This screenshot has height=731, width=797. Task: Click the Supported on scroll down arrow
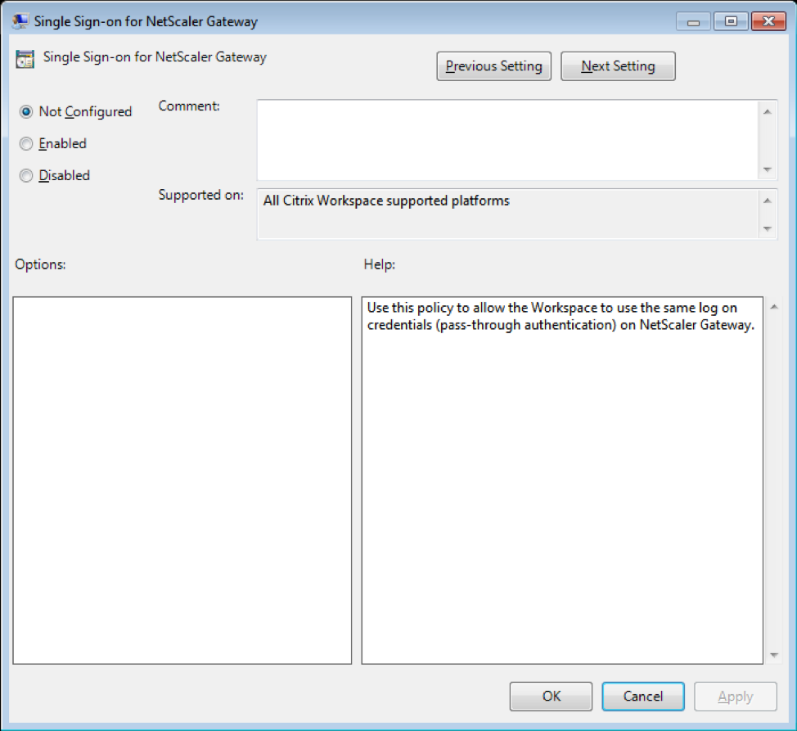coord(768,228)
